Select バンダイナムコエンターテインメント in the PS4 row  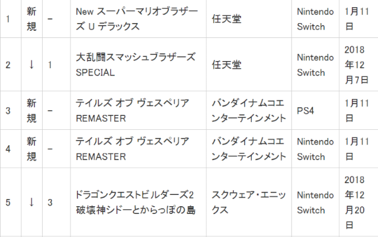(x=246, y=110)
